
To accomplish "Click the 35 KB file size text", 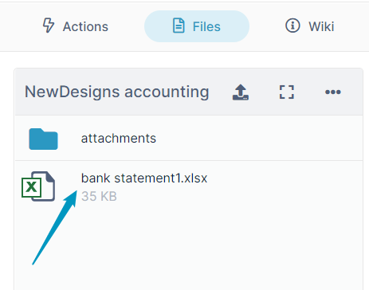I will click(99, 197).
